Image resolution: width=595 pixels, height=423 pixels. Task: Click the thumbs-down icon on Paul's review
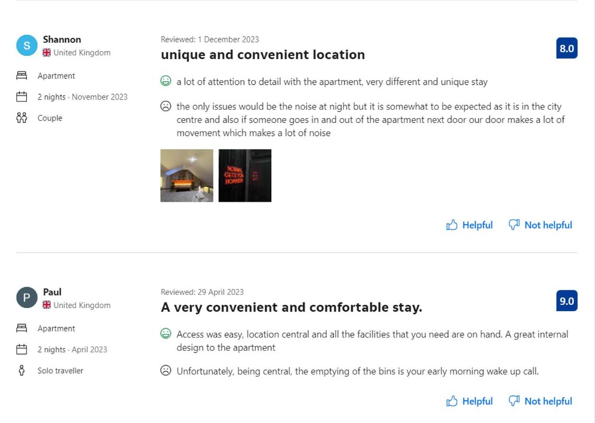[514, 401]
